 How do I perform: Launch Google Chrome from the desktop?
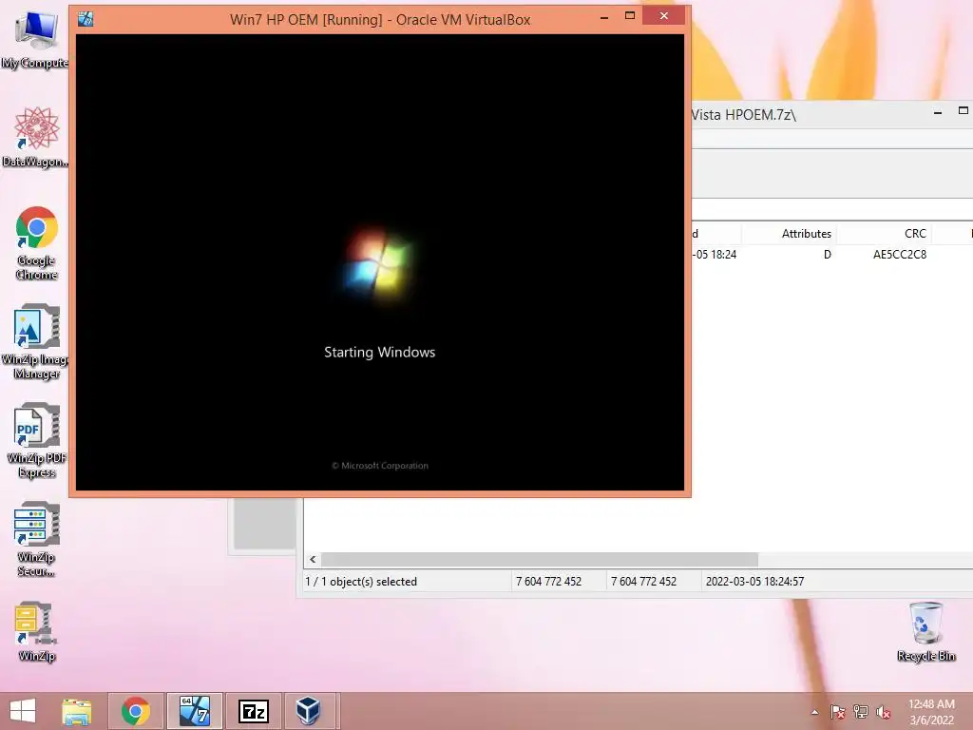click(x=37, y=242)
